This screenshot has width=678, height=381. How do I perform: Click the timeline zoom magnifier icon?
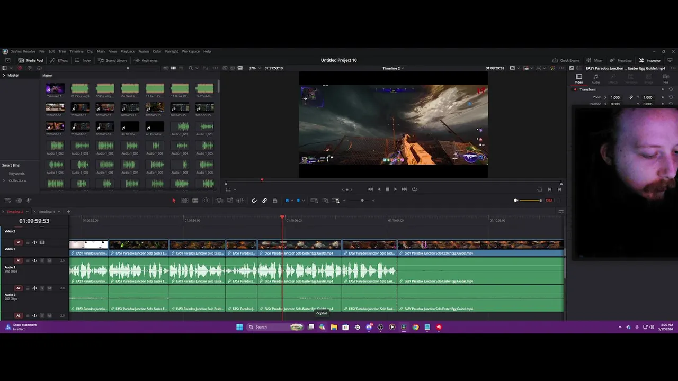coord(337,201)
